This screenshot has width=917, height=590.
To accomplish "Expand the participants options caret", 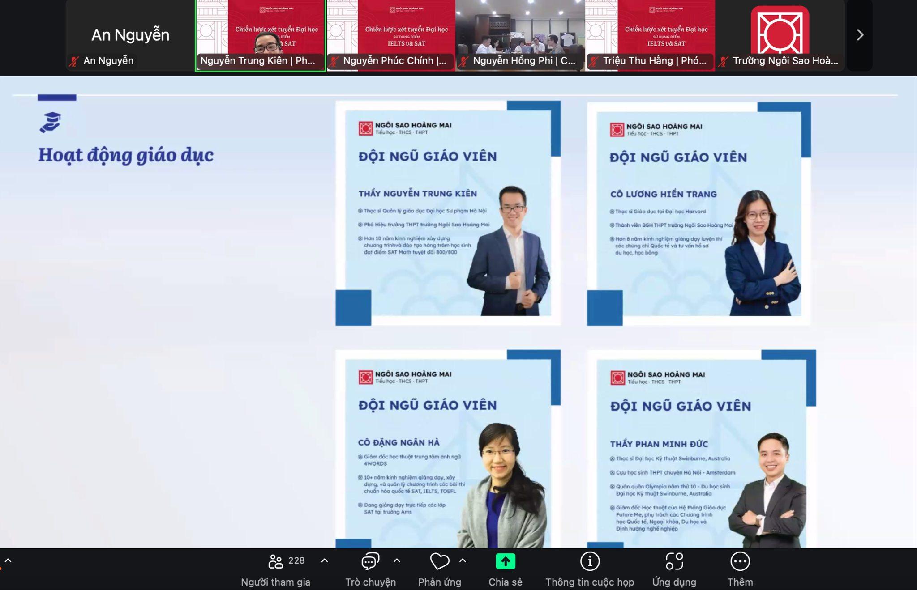I will pyautogui.click(x=325, y=560).
